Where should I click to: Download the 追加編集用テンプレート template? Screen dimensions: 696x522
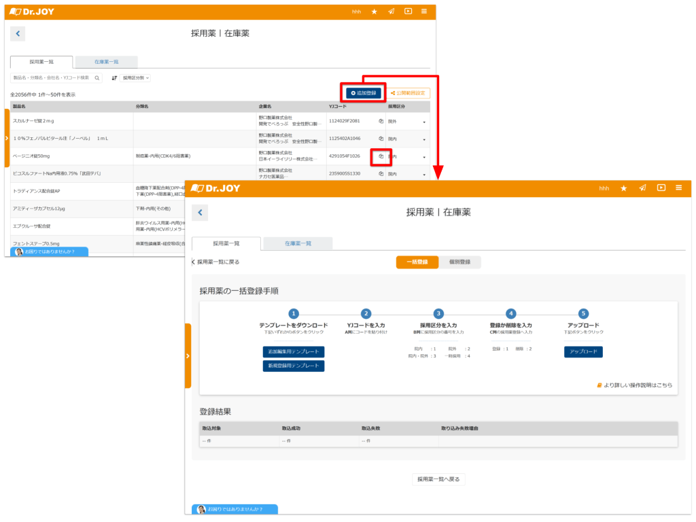(294, 352)
